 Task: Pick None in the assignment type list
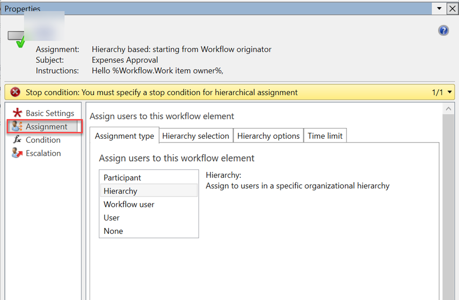[113, 231]
